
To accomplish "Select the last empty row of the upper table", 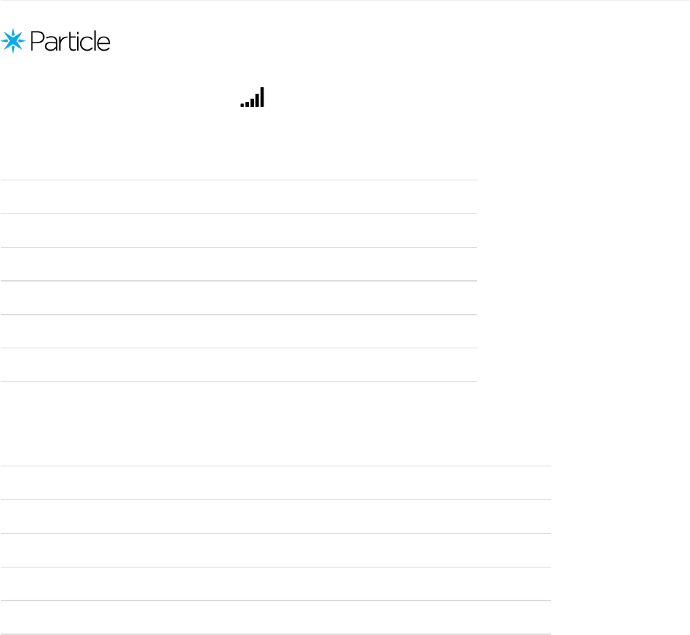I will [239, 364].
